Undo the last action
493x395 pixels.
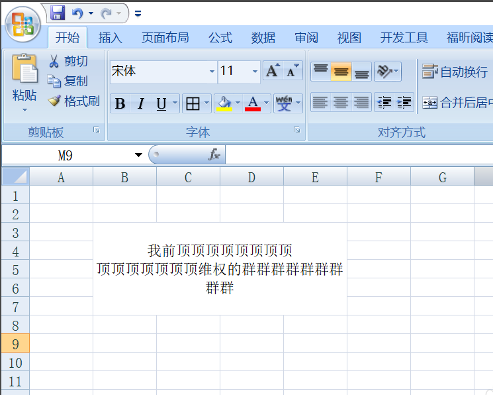click(77, 13)
